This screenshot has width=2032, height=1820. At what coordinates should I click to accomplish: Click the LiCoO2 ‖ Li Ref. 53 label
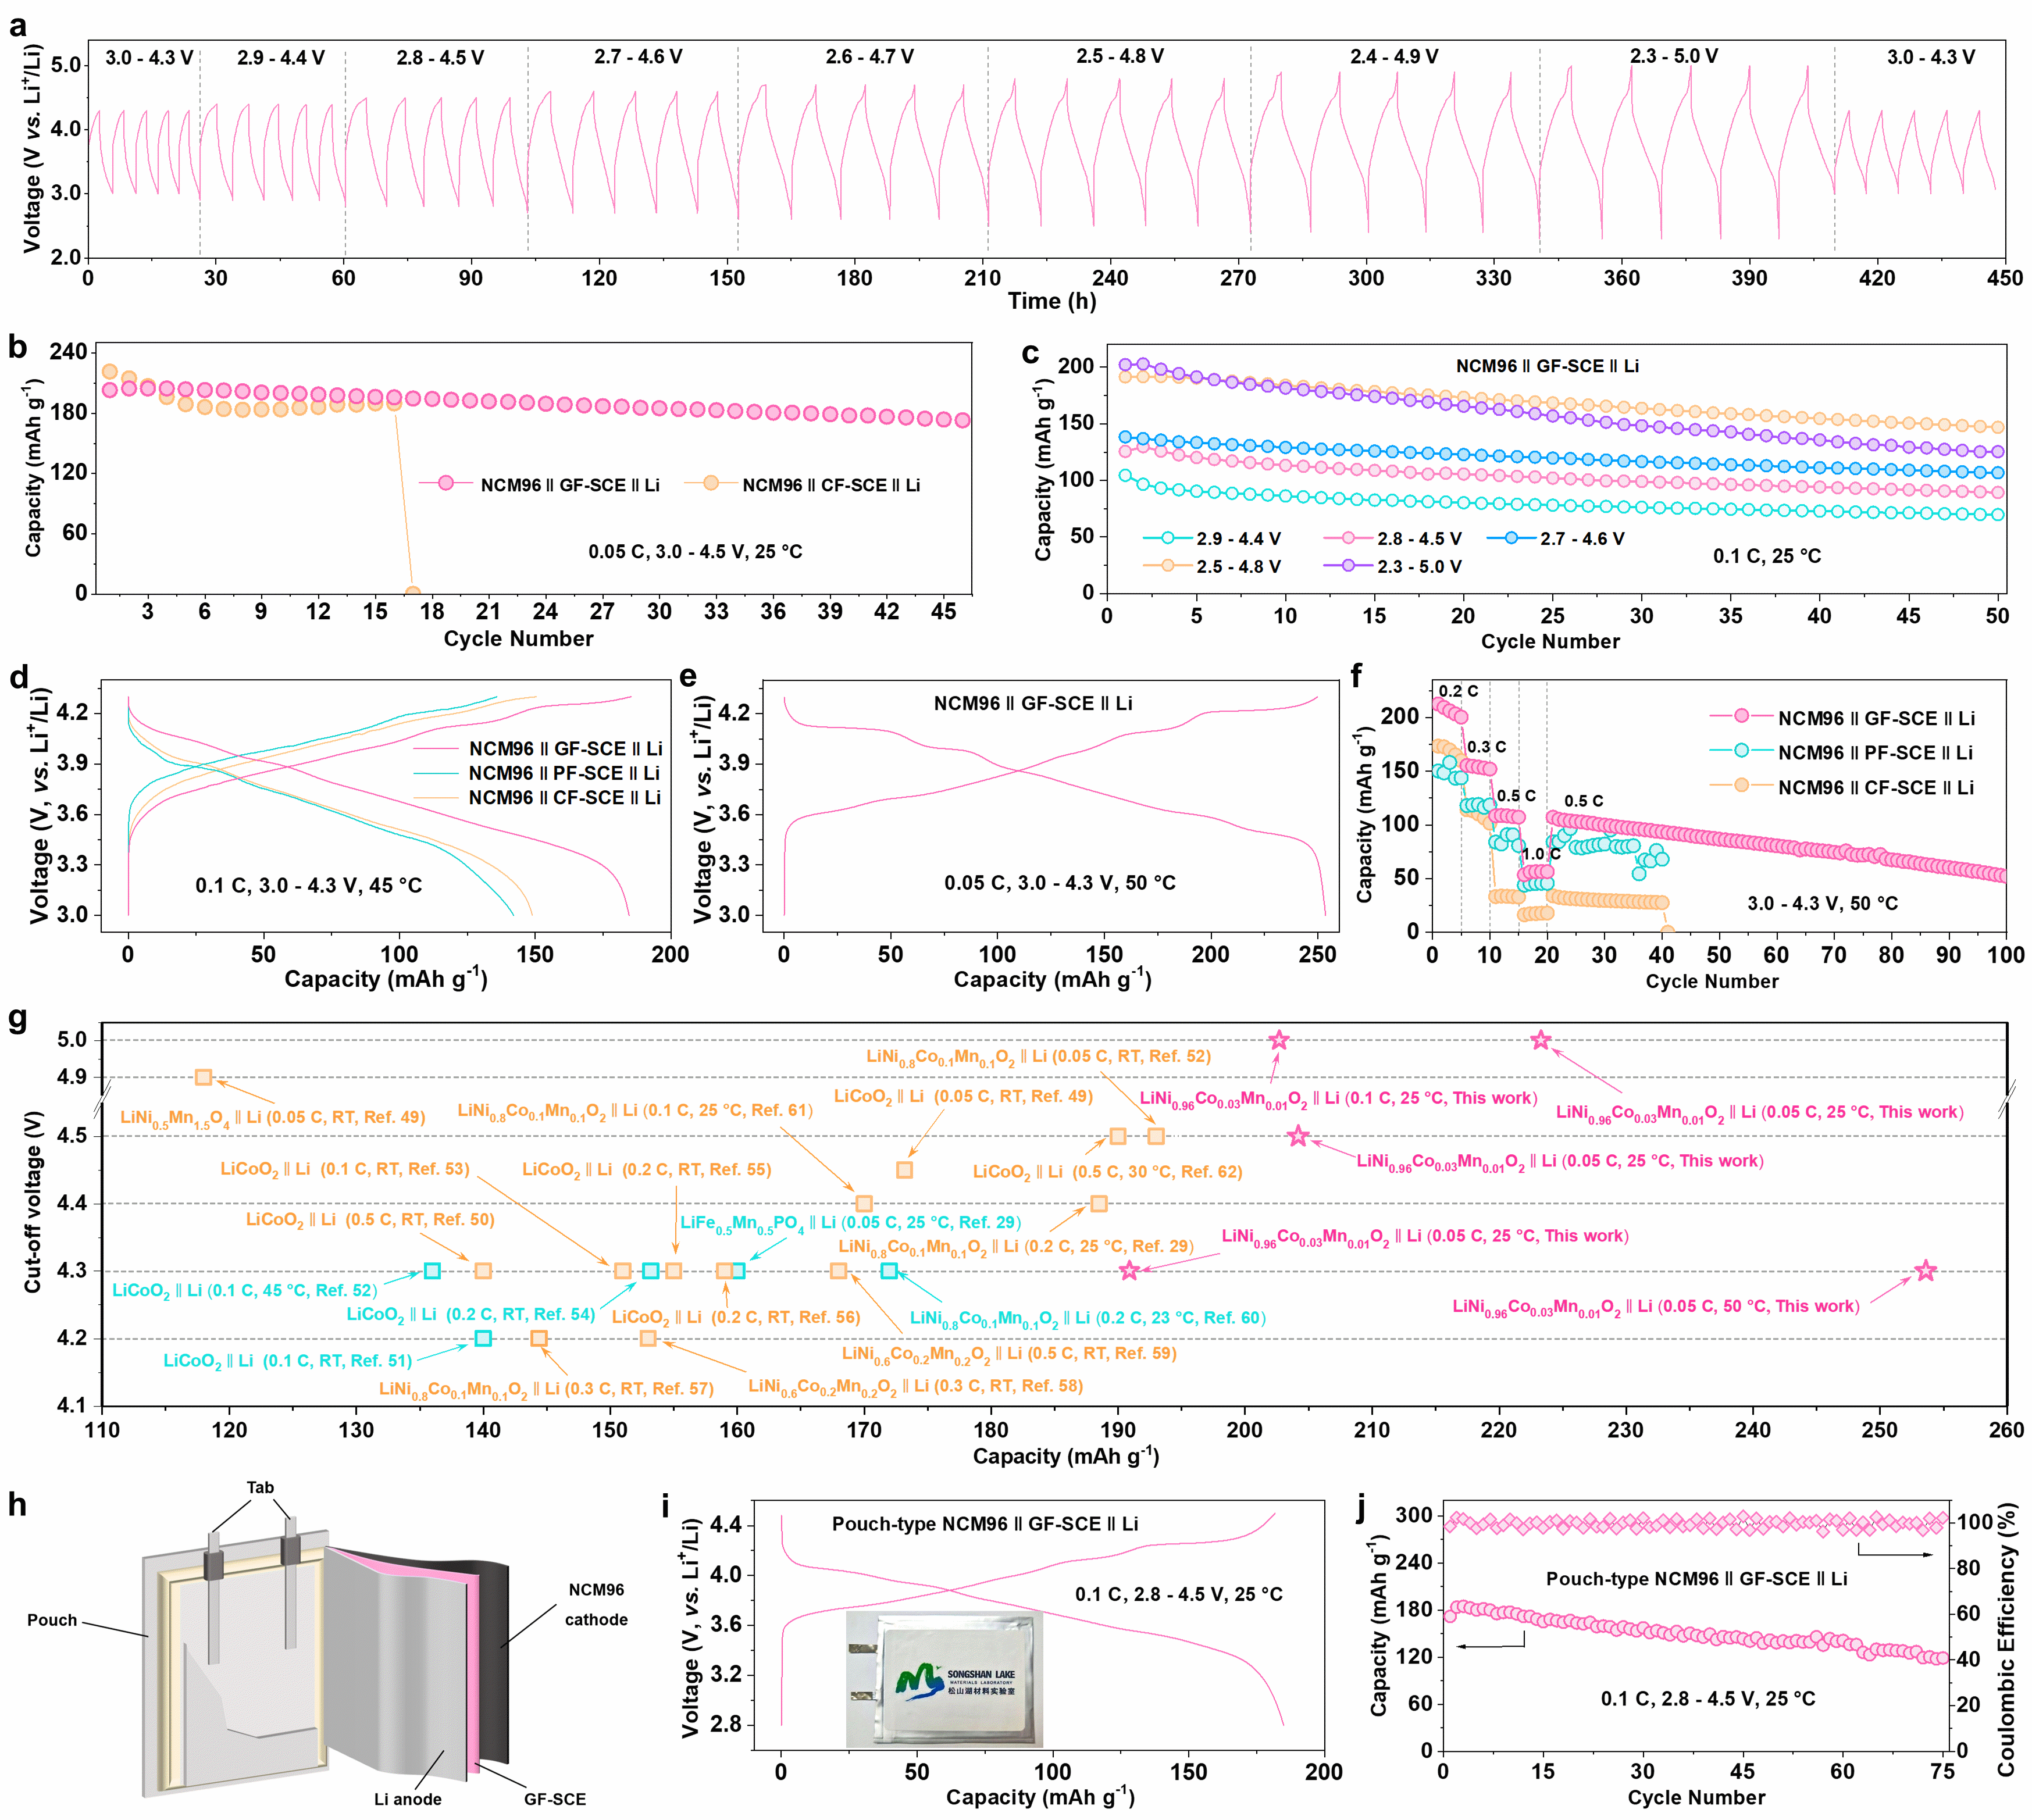[x=345, y=1170]
